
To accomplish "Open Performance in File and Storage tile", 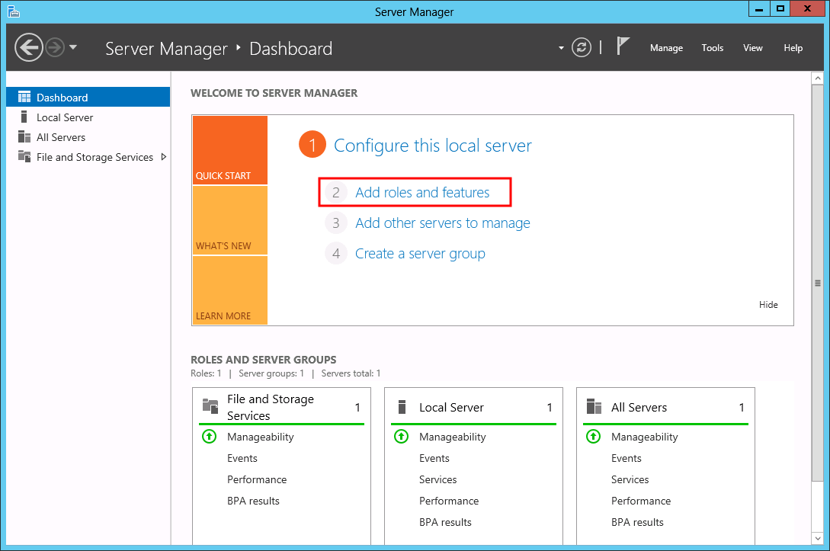I will 257,479.
